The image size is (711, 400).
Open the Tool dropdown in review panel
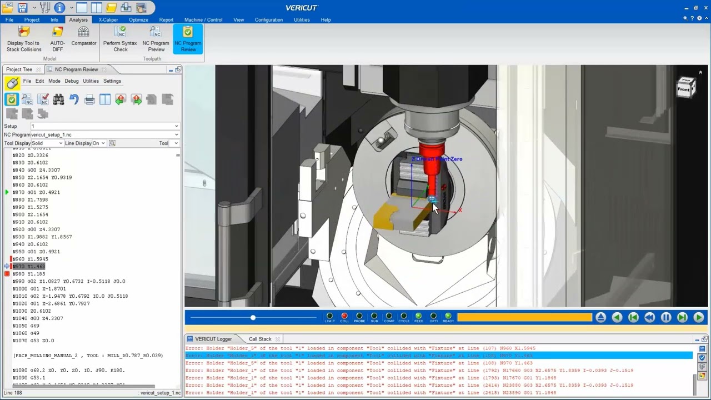click(x=176, y=143)
